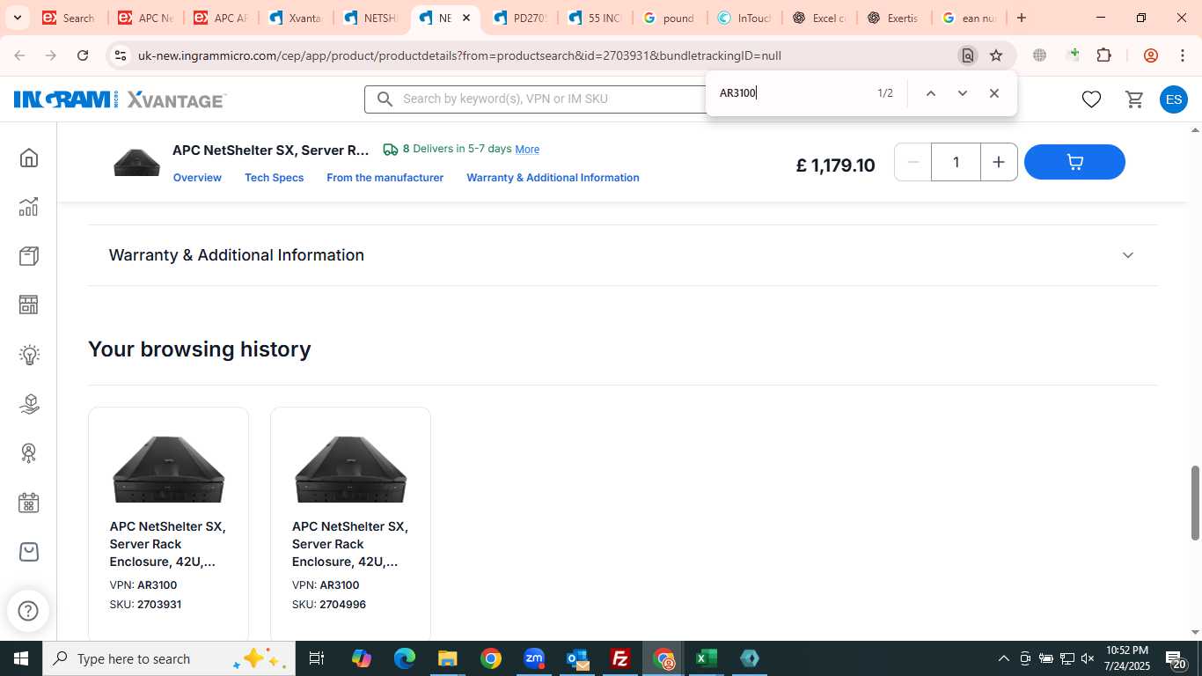
Task: Switch to the Exertis browser tab
Action: click(x=896, y=18)
